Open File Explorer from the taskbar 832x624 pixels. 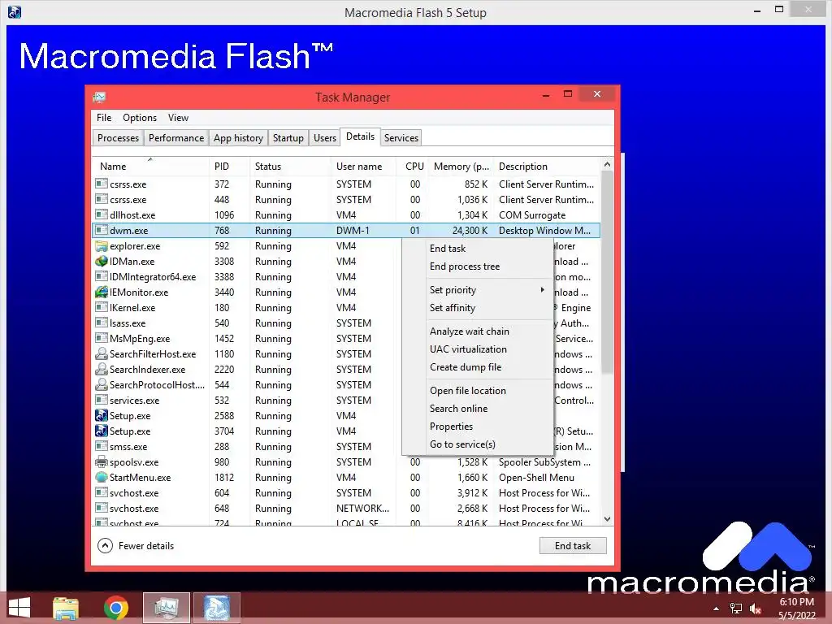[x=66, y=608]
